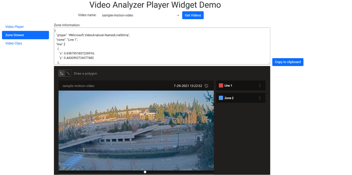Select the Zone Drawer tab

pyautogui.click(x=25, y=35)
